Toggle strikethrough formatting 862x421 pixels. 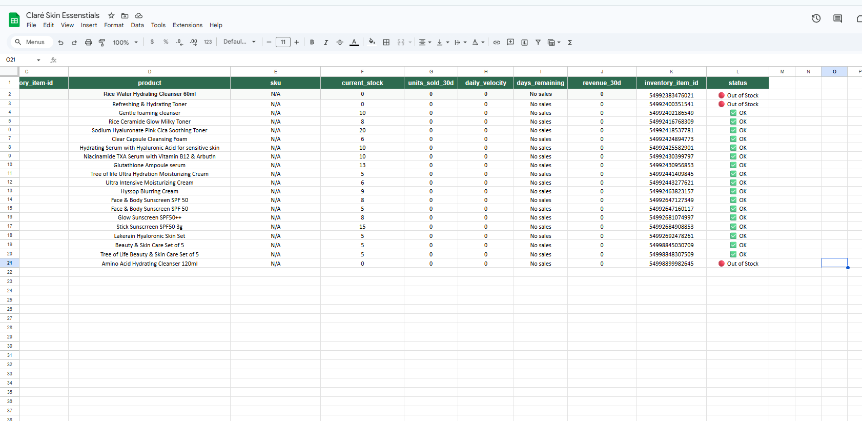[x=340, y=43]
